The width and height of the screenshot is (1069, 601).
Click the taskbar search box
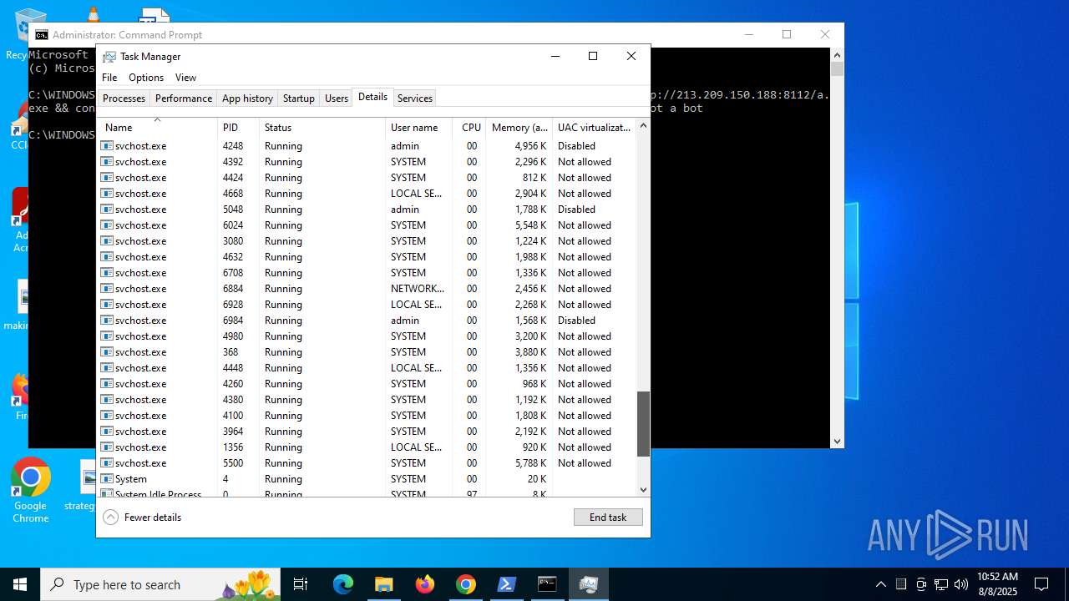pos(161,584)
